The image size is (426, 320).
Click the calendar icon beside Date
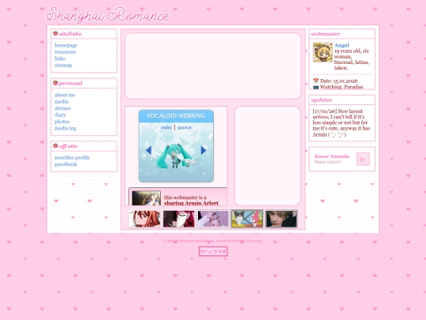(x=316, y=81)
